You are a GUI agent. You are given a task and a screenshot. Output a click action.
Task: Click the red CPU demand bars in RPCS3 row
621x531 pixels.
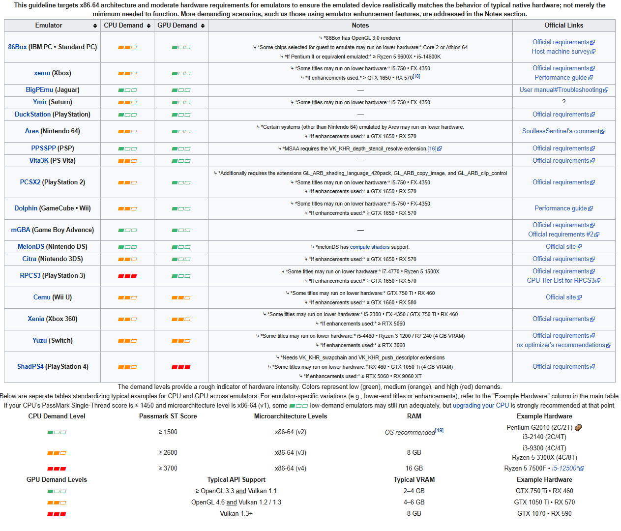127,276
